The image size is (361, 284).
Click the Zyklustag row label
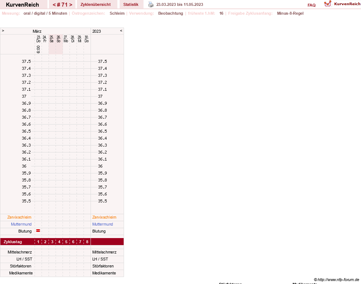pyautogui.click(x=13, y=242)
